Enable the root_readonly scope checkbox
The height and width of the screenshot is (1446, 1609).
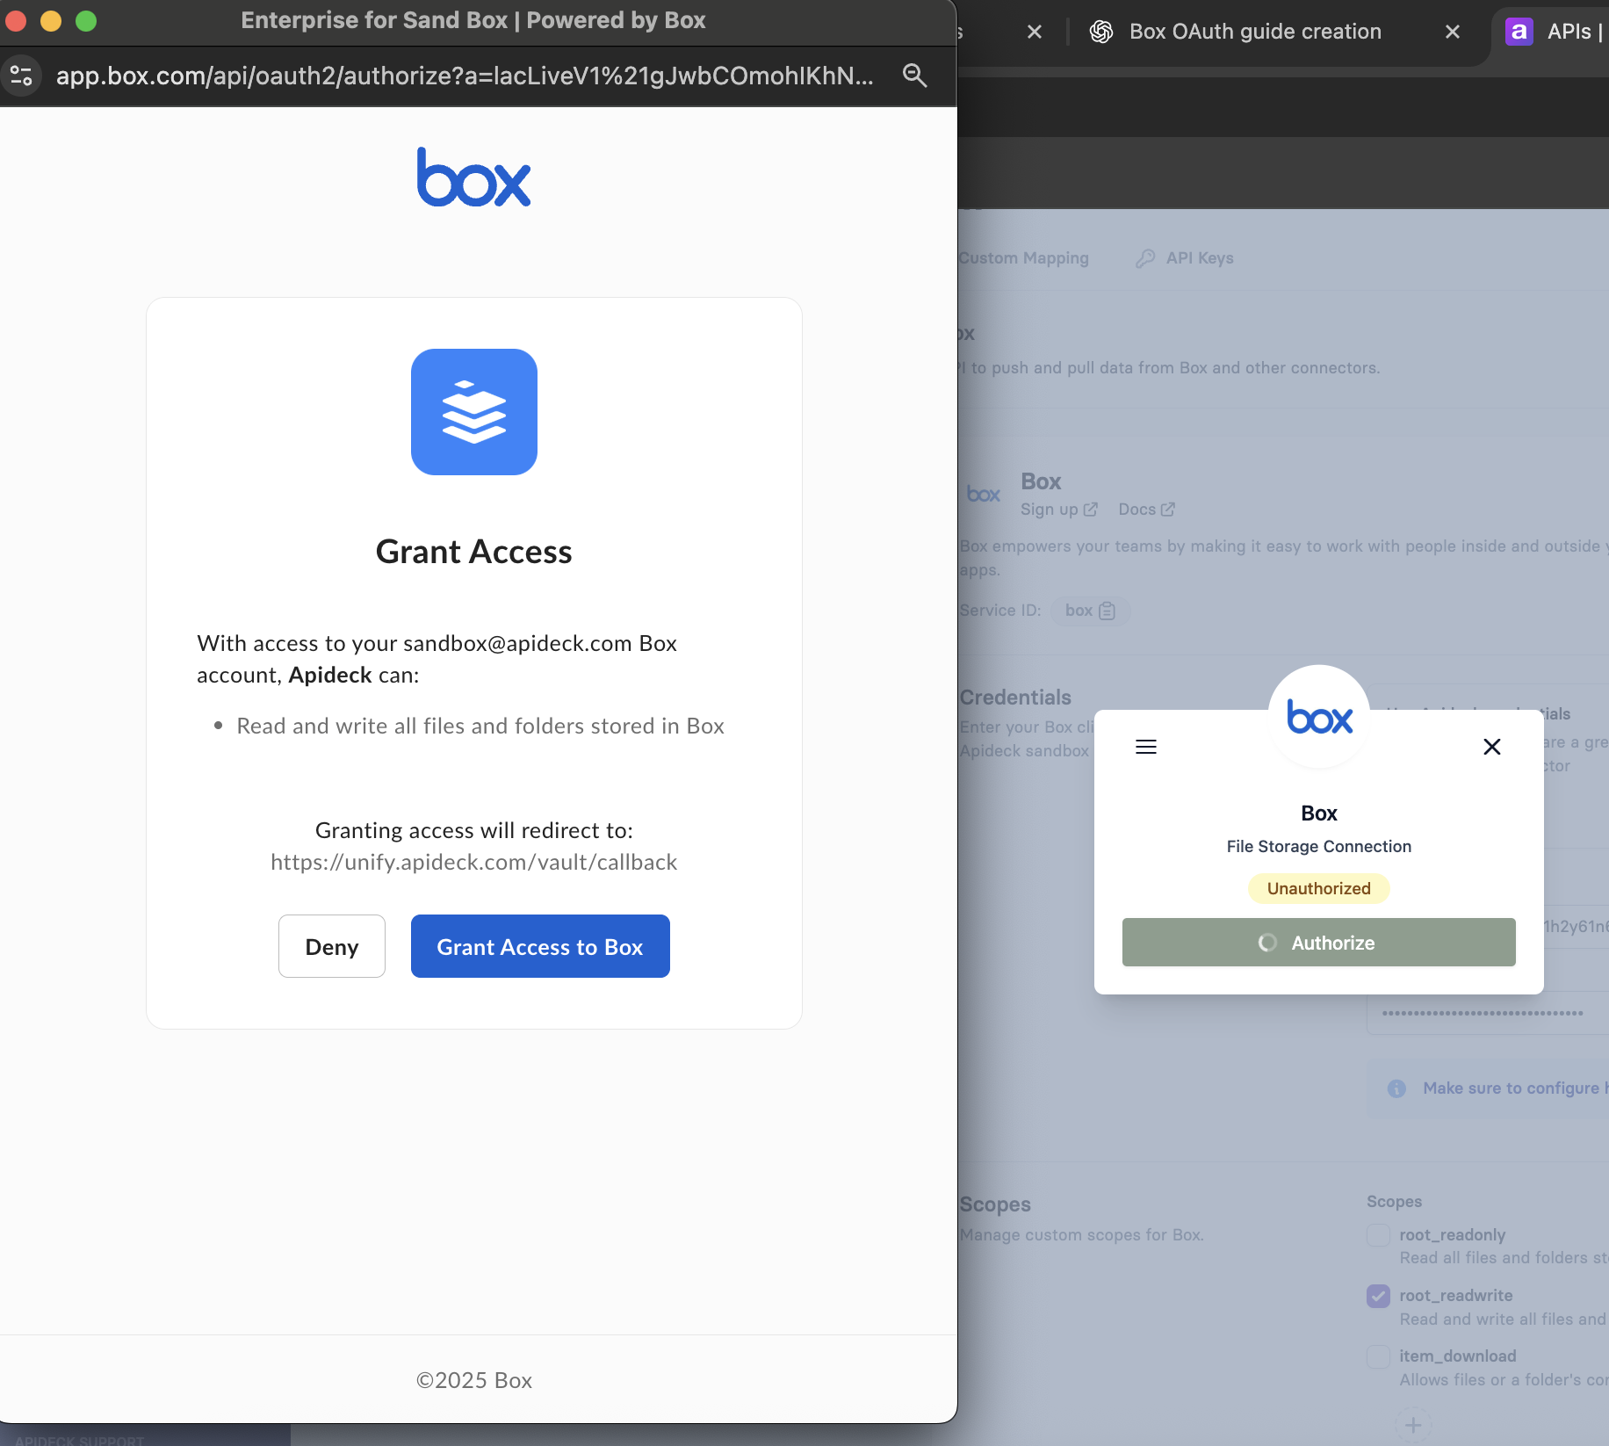pos(1378,1235)
